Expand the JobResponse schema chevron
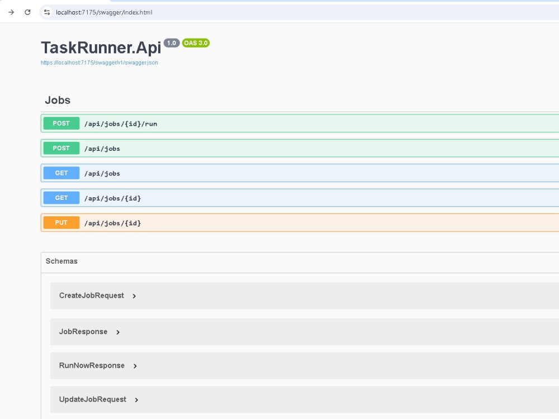This screenshot has width=559, height=419. 118,332
